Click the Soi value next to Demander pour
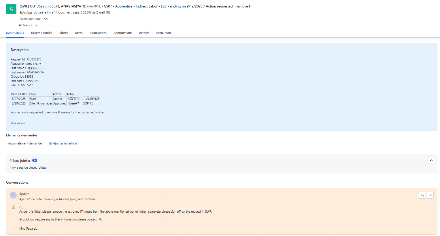 46,19
